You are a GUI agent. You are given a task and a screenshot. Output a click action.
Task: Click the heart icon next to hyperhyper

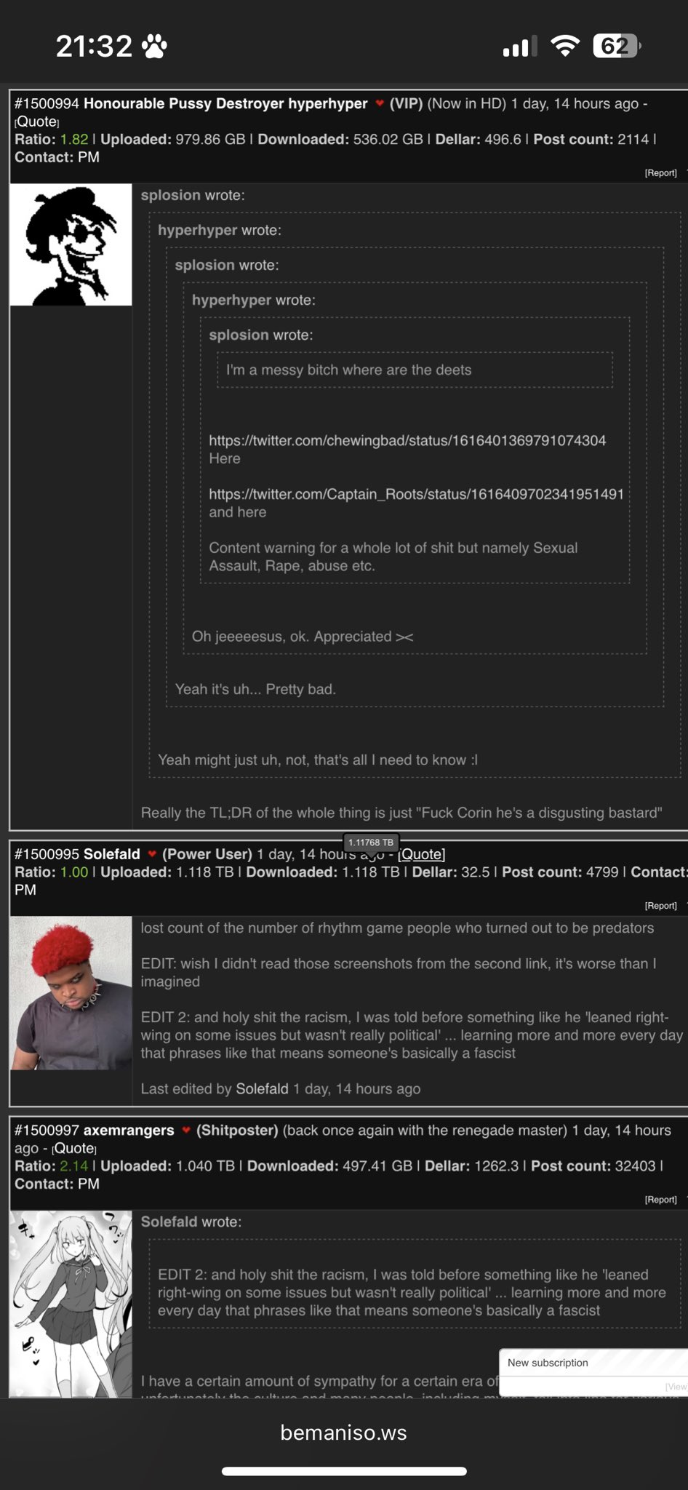379,103
